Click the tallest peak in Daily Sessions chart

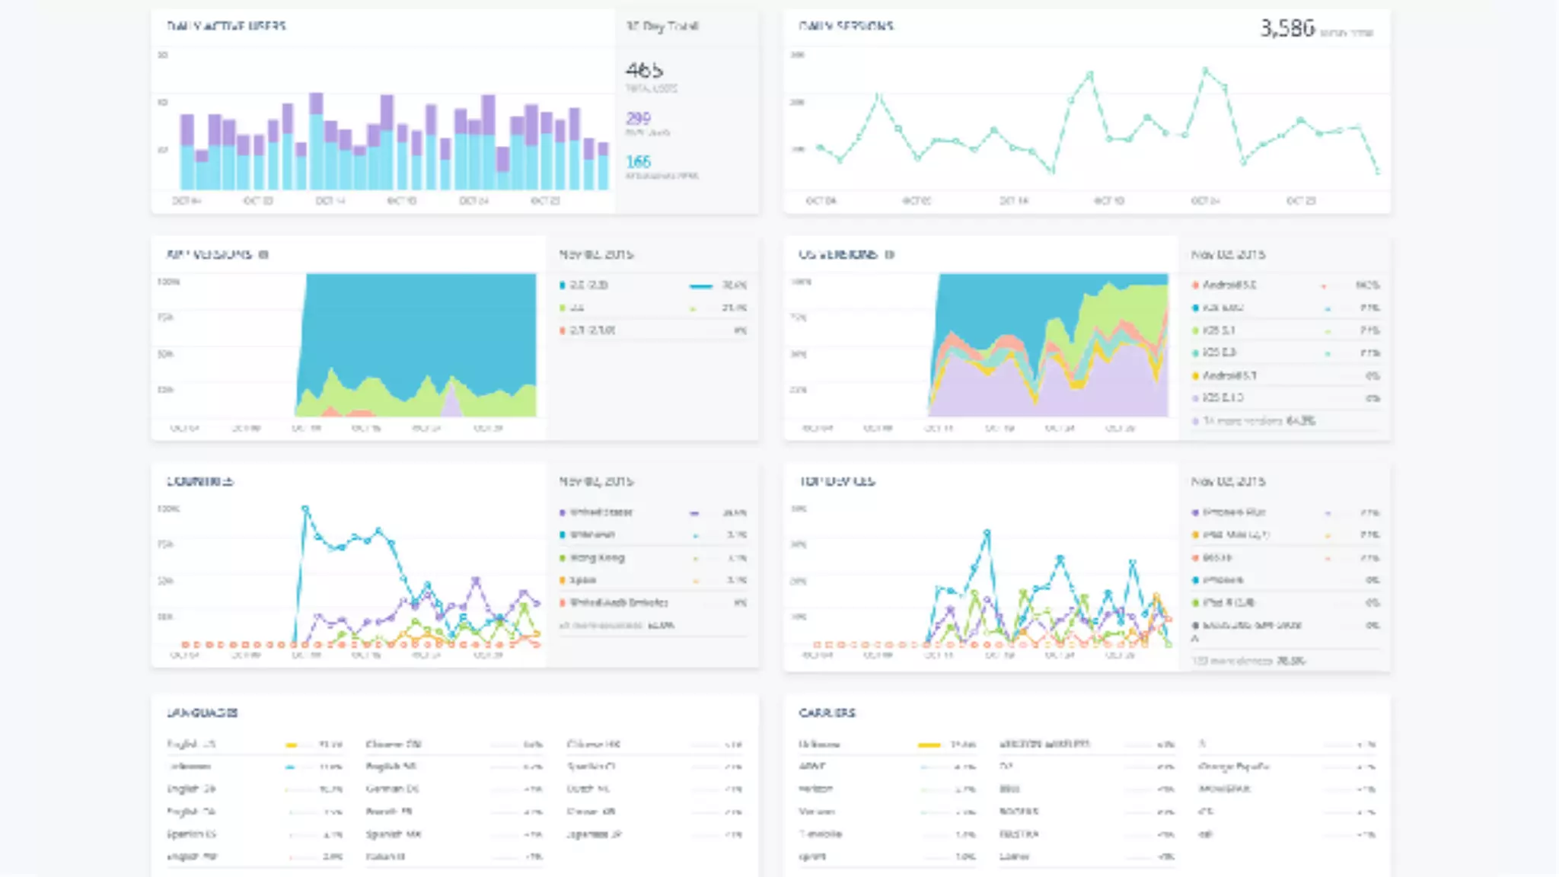(1205, 70)
